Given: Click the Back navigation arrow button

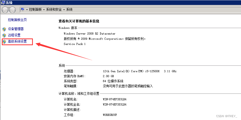Looking at the screenshot, I should click(x=5, y=10).
